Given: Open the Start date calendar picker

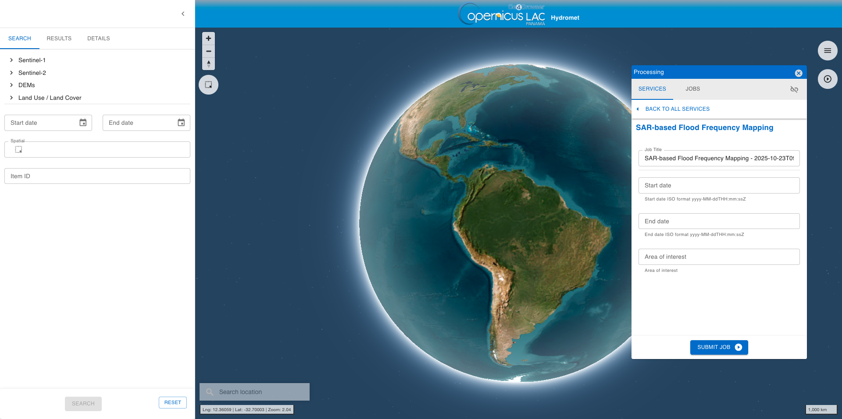Looking at the screenshot, I should 83,123.
